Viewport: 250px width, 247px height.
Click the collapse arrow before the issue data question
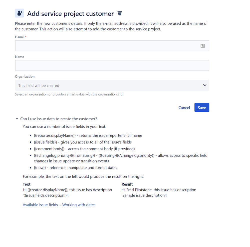tap(17, 119)
